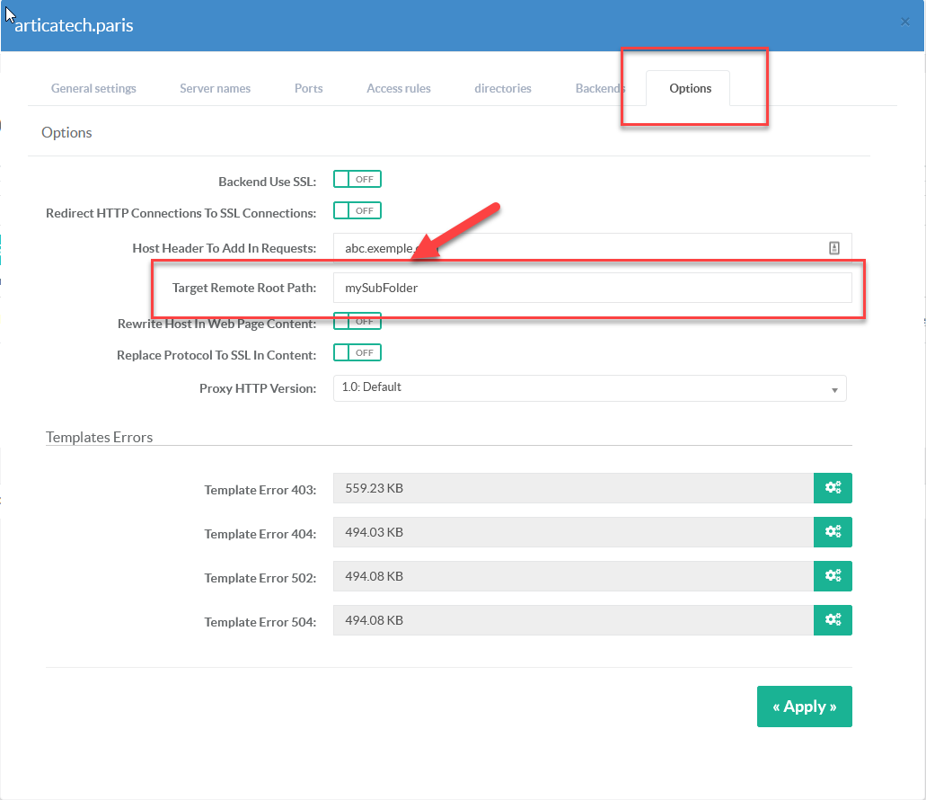The height and width of the screenshot is (800, 926).
Task: Open settings for Template Error 403
Action: pos(833,488)
